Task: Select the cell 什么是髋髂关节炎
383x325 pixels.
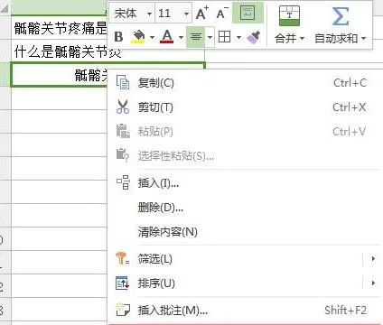Action: click(60, 51)
